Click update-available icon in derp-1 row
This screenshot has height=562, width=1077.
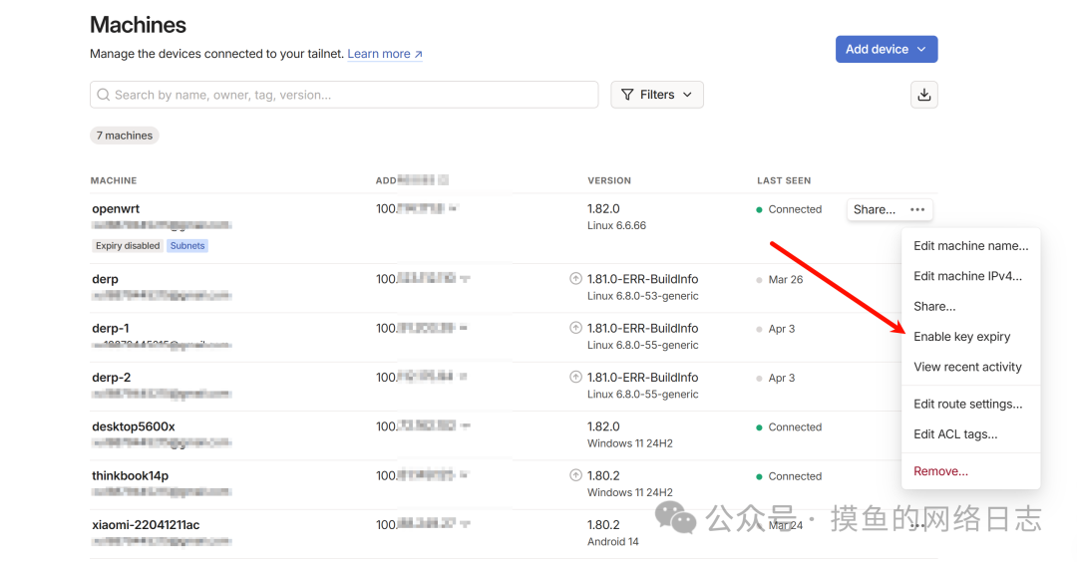575,328
